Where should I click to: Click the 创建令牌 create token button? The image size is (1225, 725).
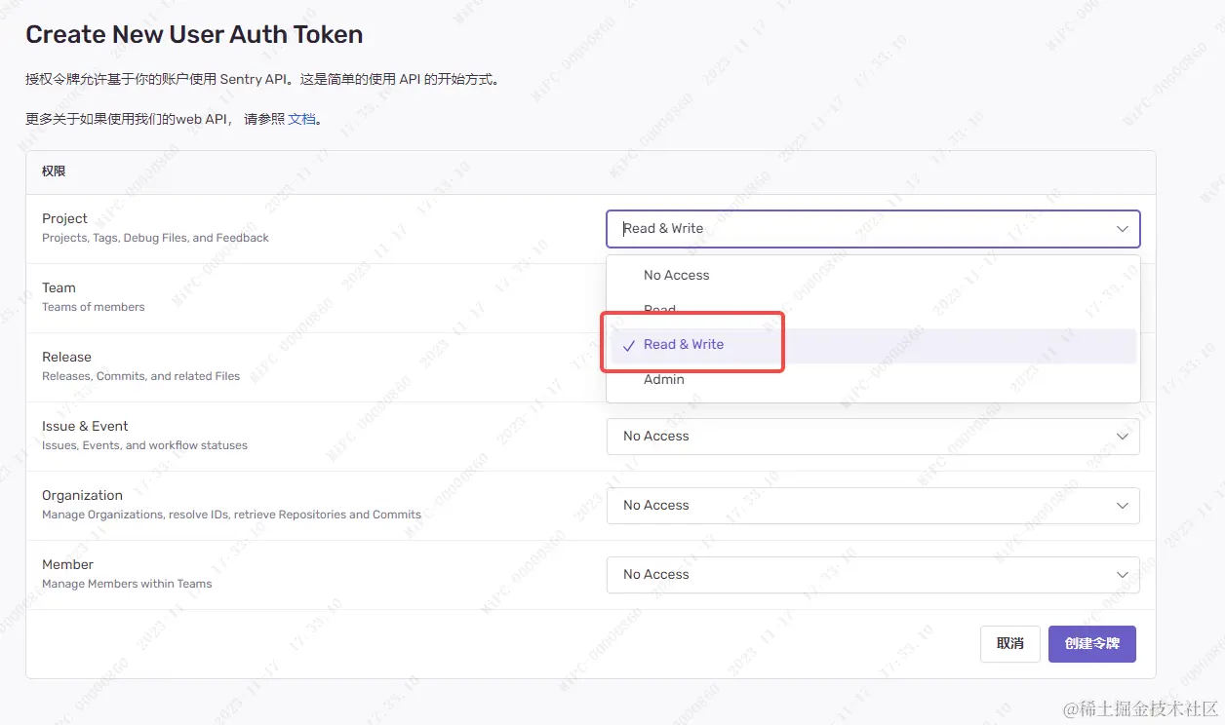[x=1091, y=644]
